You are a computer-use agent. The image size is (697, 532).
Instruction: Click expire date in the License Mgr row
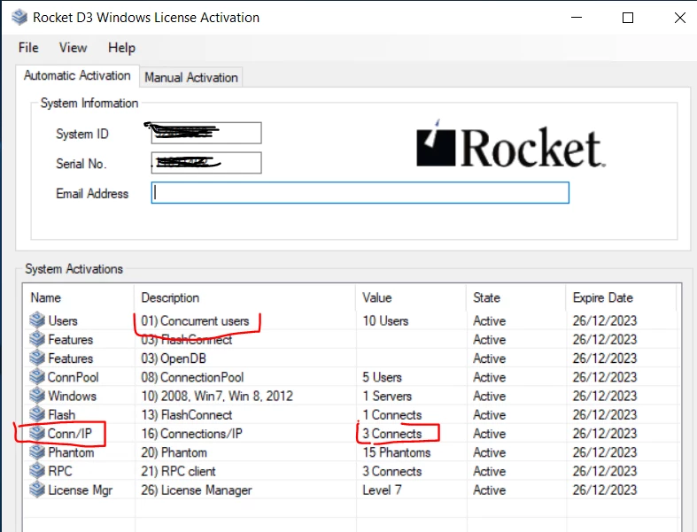click(605, 490)
